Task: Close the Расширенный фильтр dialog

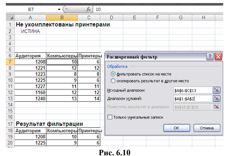Action: tap(218, 57)
